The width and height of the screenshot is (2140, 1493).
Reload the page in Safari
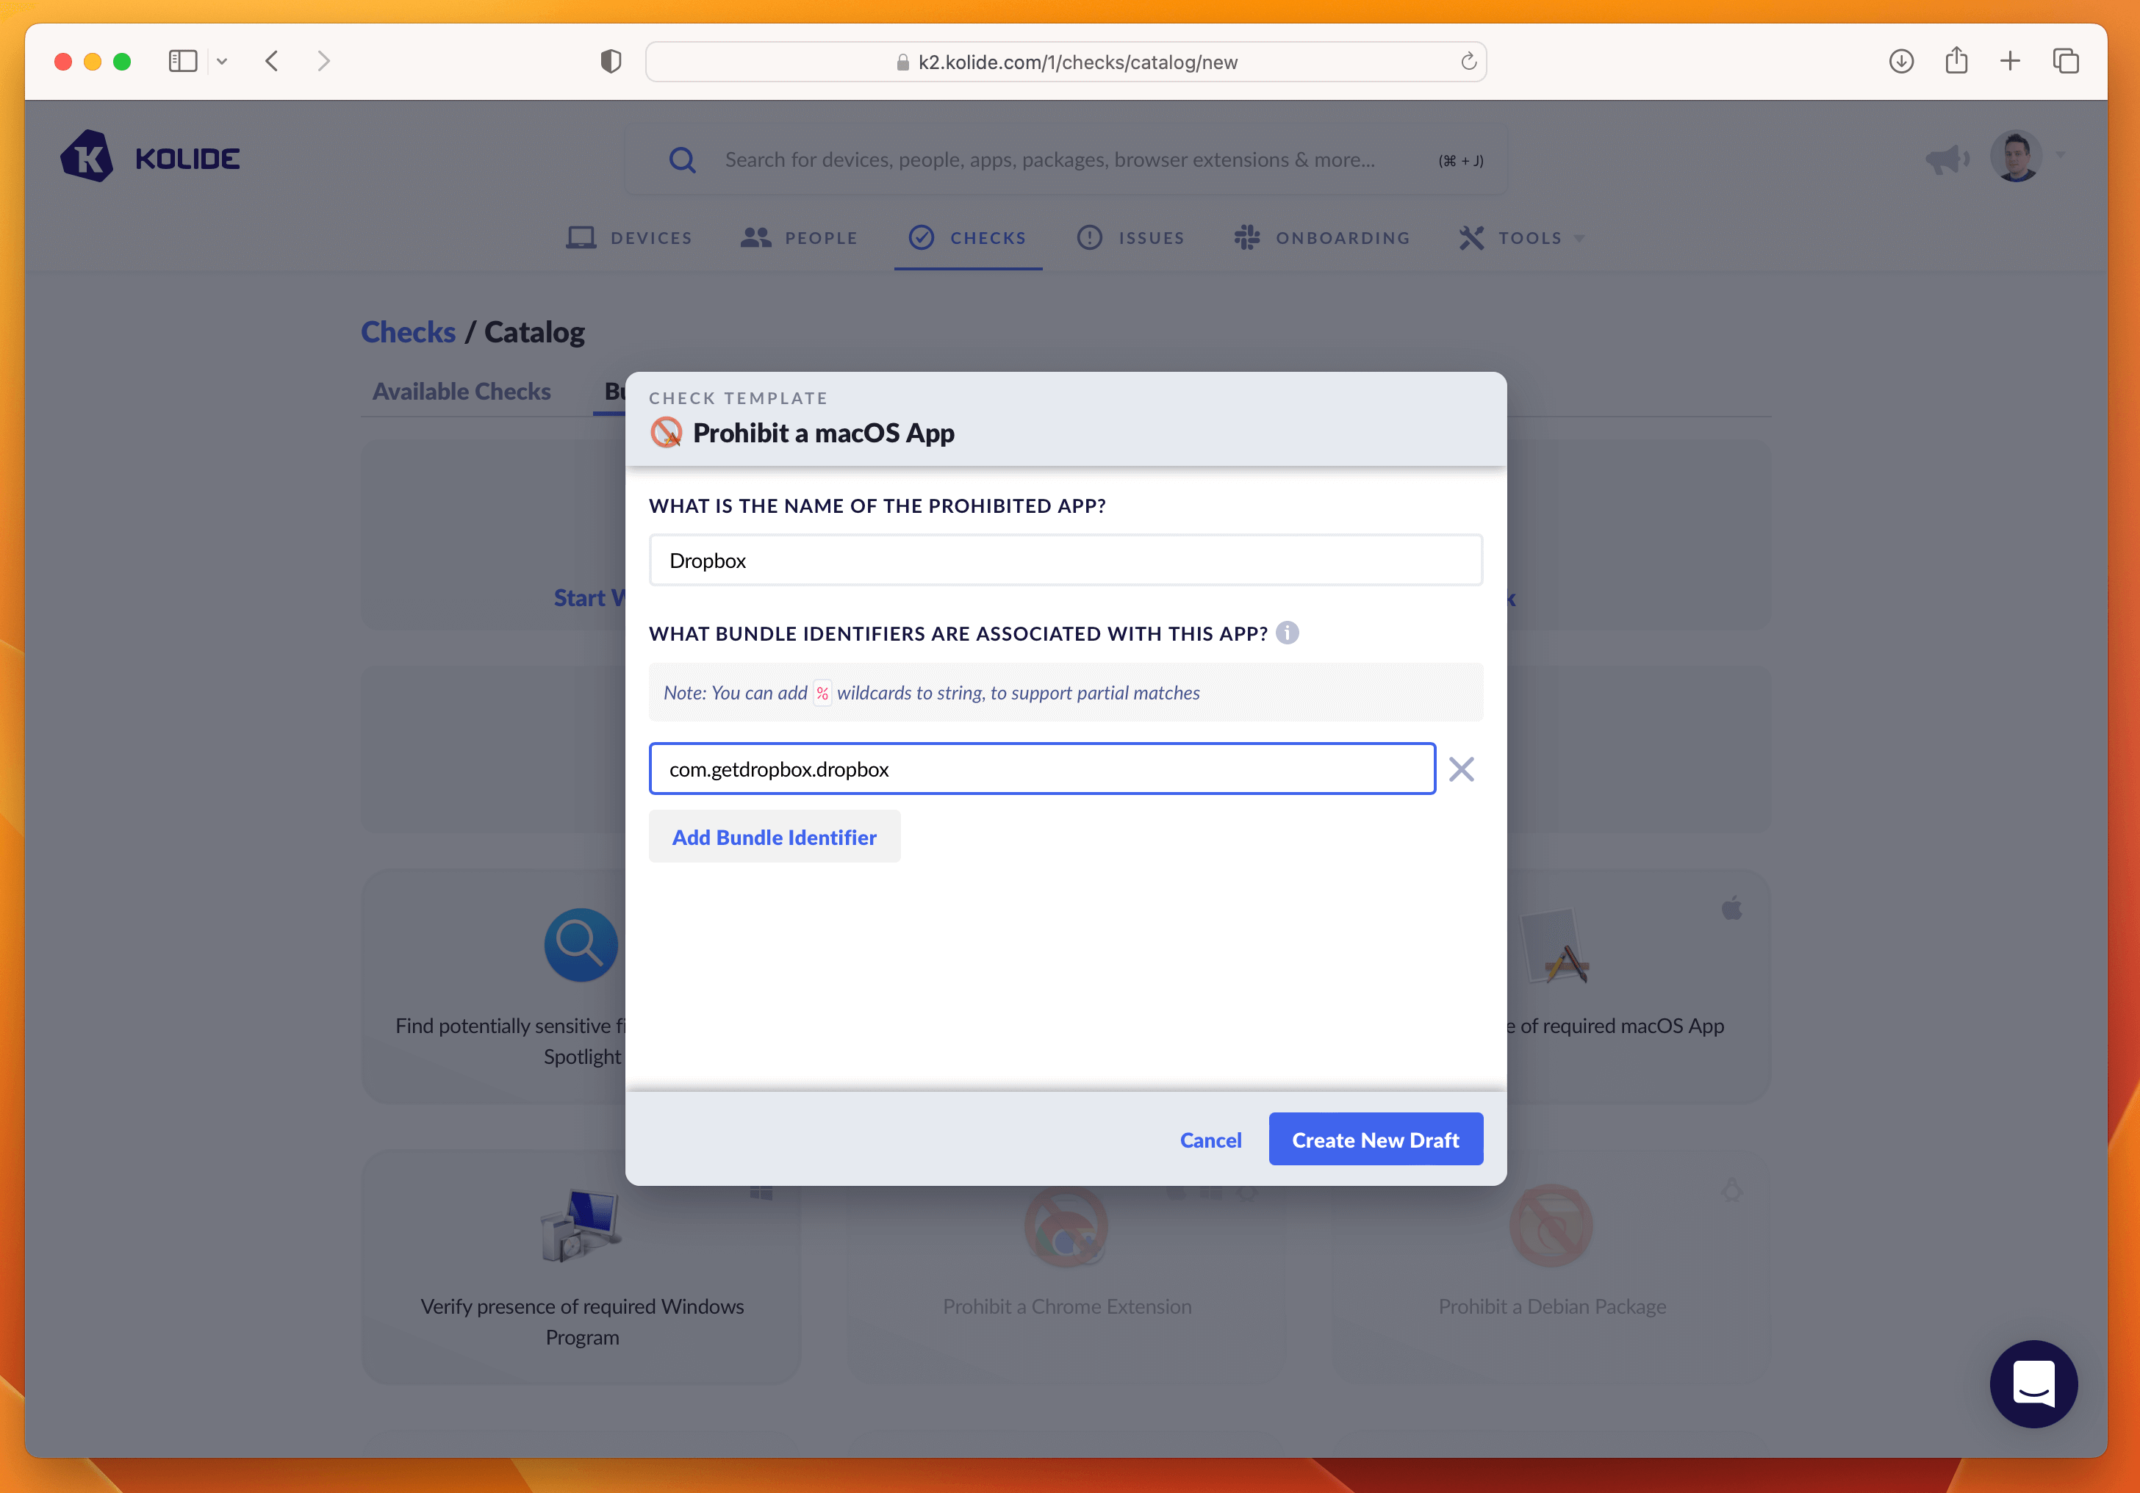(1468, 62)
